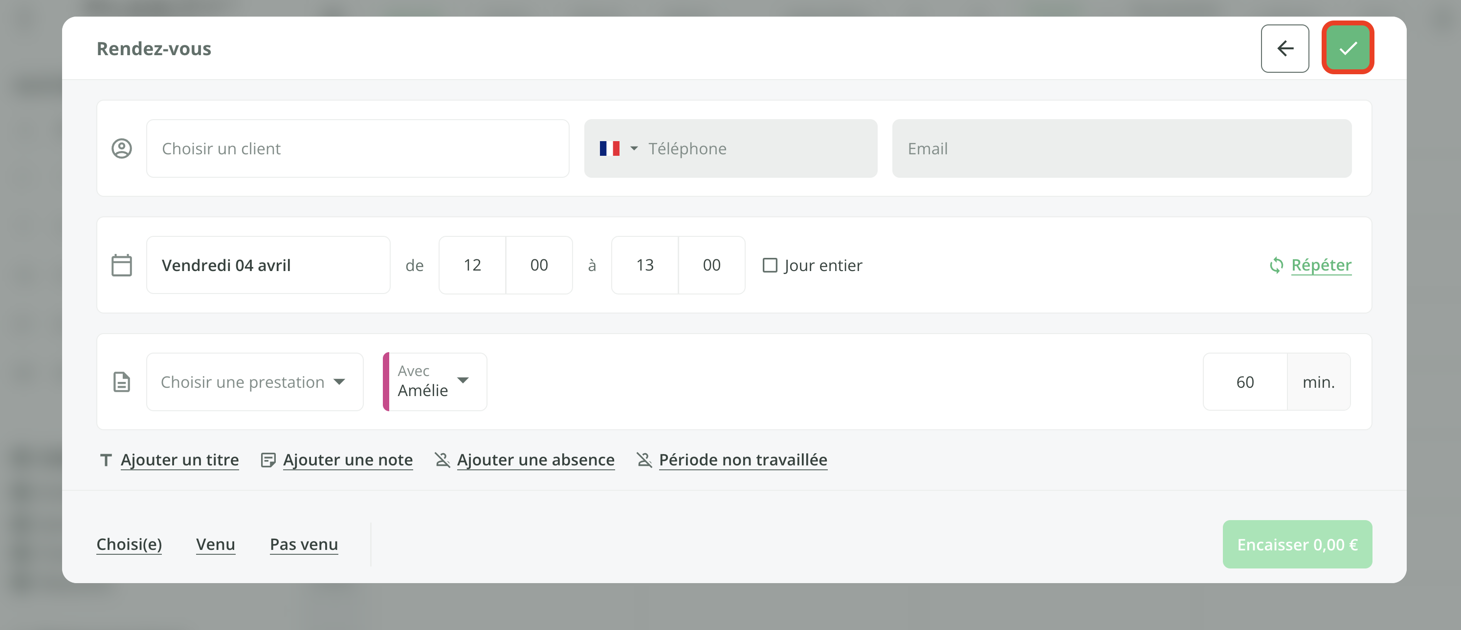Click the document icon beside prestation
The width and height of the screenshot is (1461, 630).
121,382
